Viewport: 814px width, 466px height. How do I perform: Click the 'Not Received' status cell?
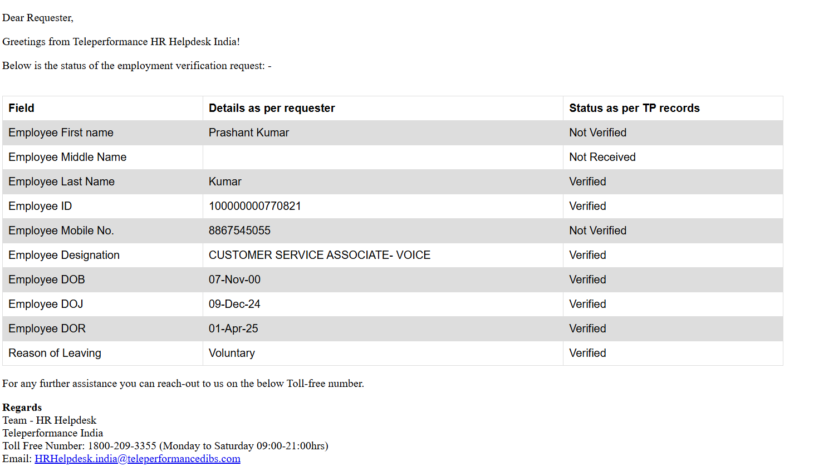pos(602,157)
